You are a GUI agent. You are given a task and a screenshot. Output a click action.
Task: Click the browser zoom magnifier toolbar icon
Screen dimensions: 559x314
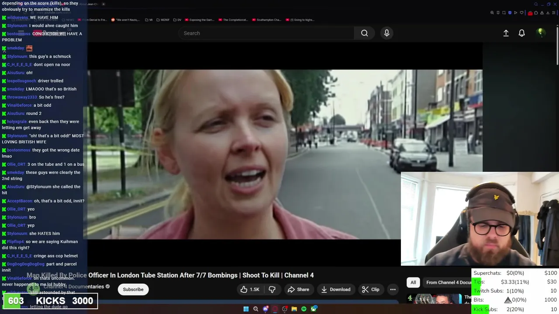coord(492,13)
